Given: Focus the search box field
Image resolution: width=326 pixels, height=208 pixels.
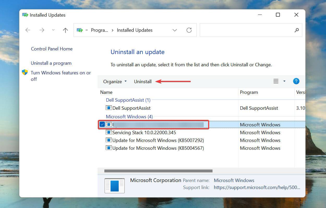Looking at the screenshot, I should [251, 30].
